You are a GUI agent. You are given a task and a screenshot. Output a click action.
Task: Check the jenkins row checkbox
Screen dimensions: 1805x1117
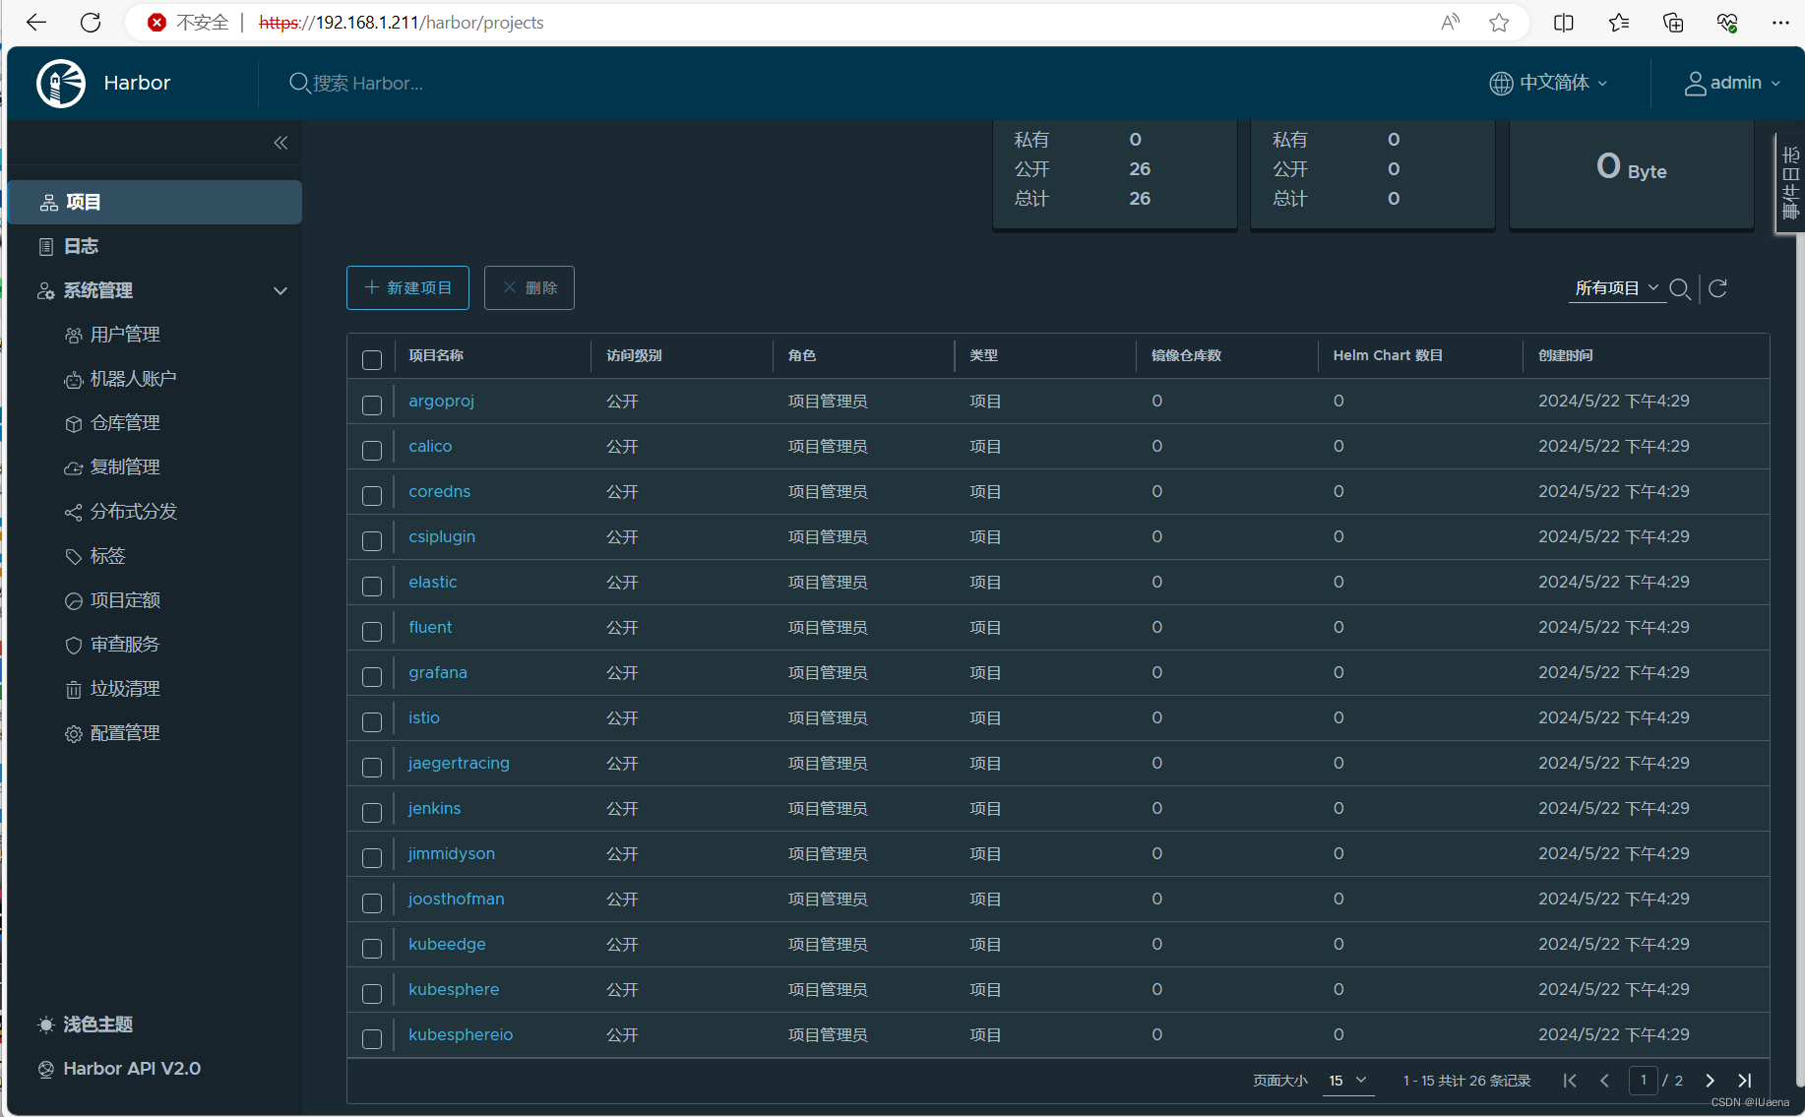(x=372, y=812)
